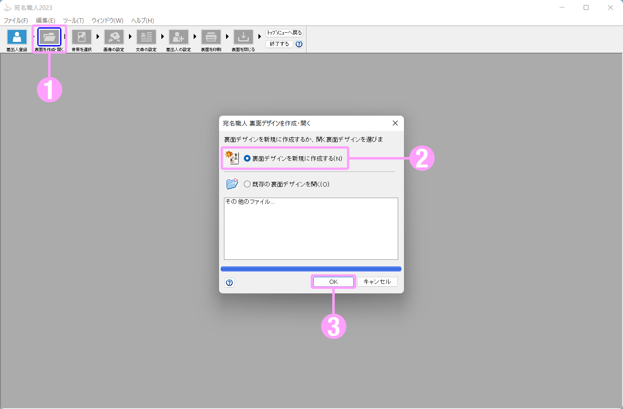This screenshot has width=623, height=409.
Task: Open the 画像の設定 image settings icon
Action: 114,37
